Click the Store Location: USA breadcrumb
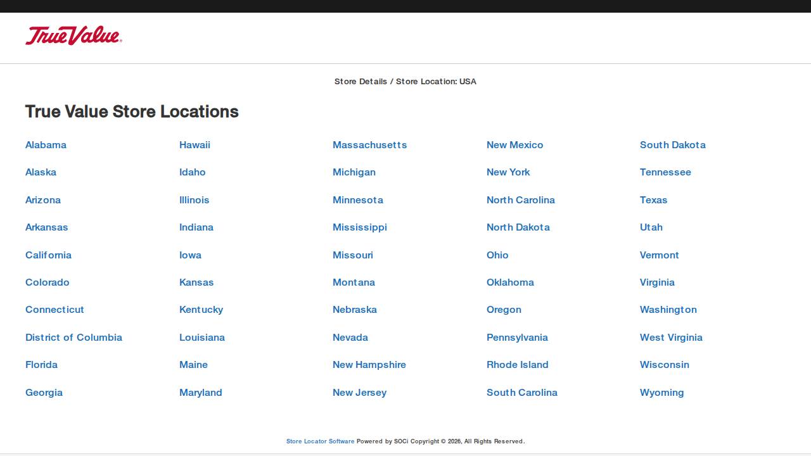Viewport: 811px width, 456px height. (x=435, y=81)
